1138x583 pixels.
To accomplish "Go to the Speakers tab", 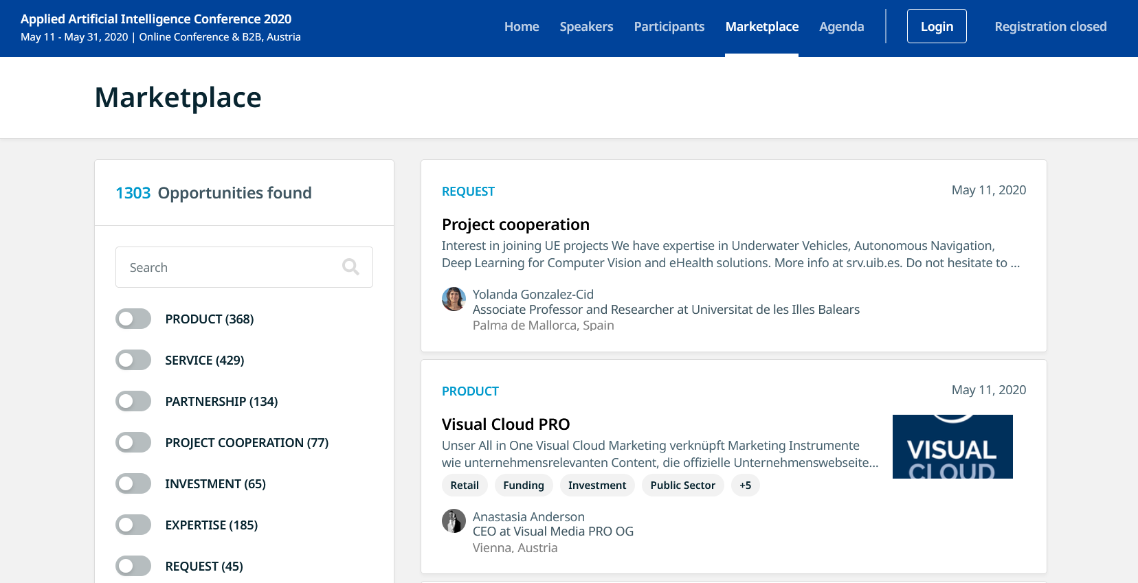I will click(x=586, y=27).
